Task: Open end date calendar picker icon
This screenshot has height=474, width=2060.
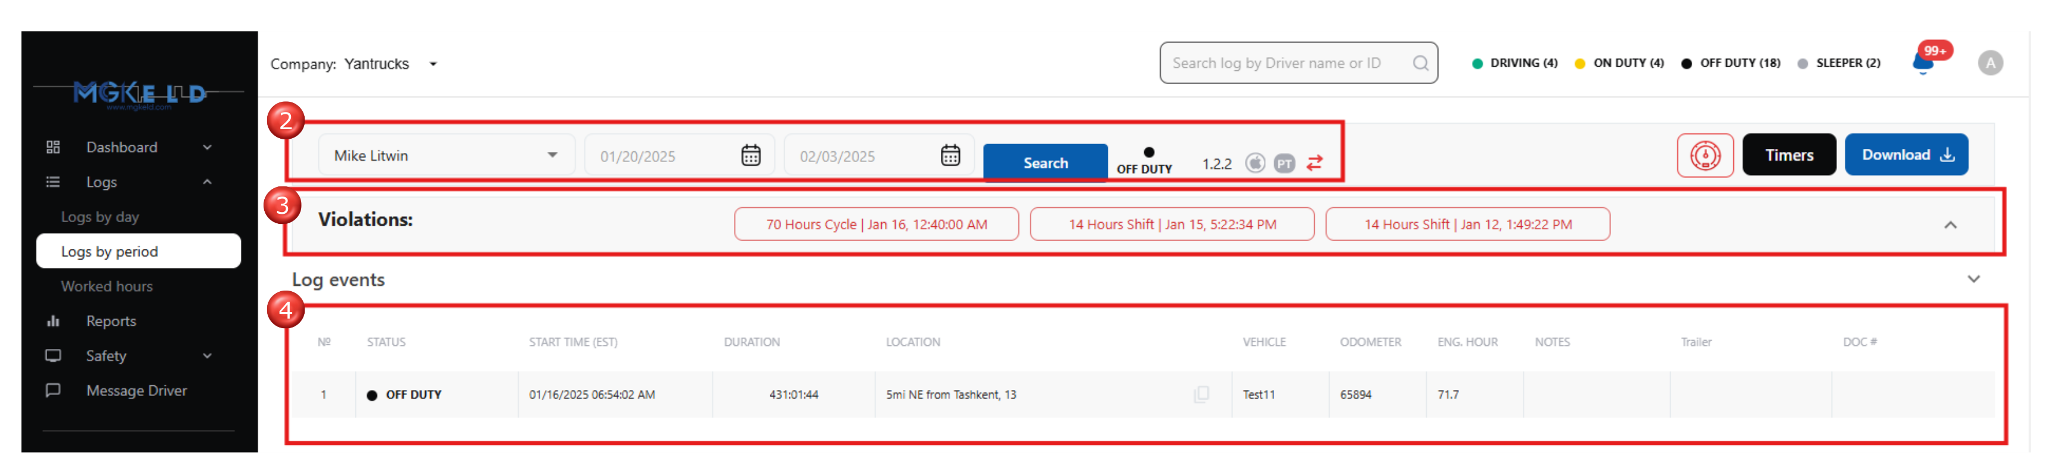Action: [949, 156]
